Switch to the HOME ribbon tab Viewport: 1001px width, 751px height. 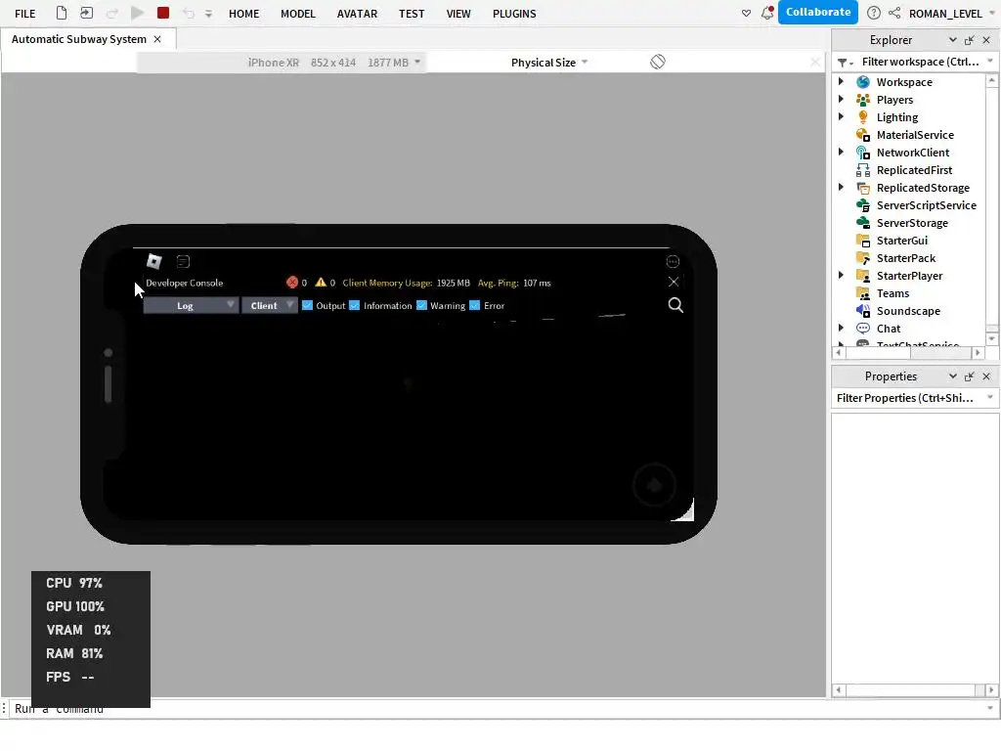pyautogui.click(x=243, y=14)
